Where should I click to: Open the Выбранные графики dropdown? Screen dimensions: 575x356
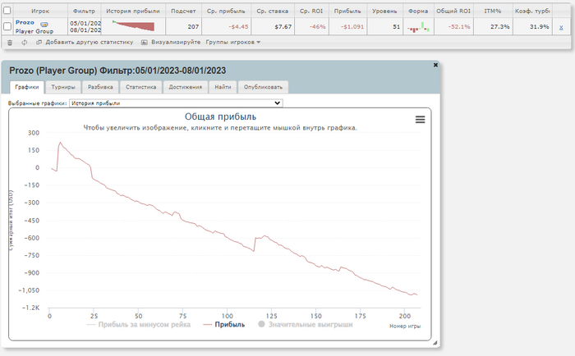point(176,103)
